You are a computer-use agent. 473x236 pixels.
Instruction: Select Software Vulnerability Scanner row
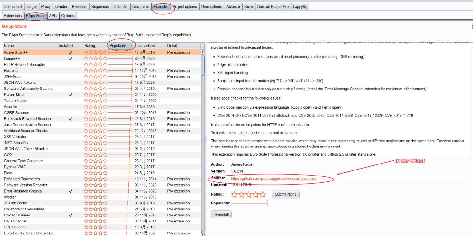click(x=102, y=89)
